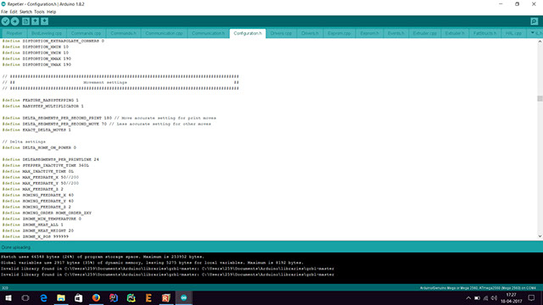543x305 pixels.
Task: Click the ZHOME_X_POS define line
Action: pyautogui.click(x=36, y=237)
